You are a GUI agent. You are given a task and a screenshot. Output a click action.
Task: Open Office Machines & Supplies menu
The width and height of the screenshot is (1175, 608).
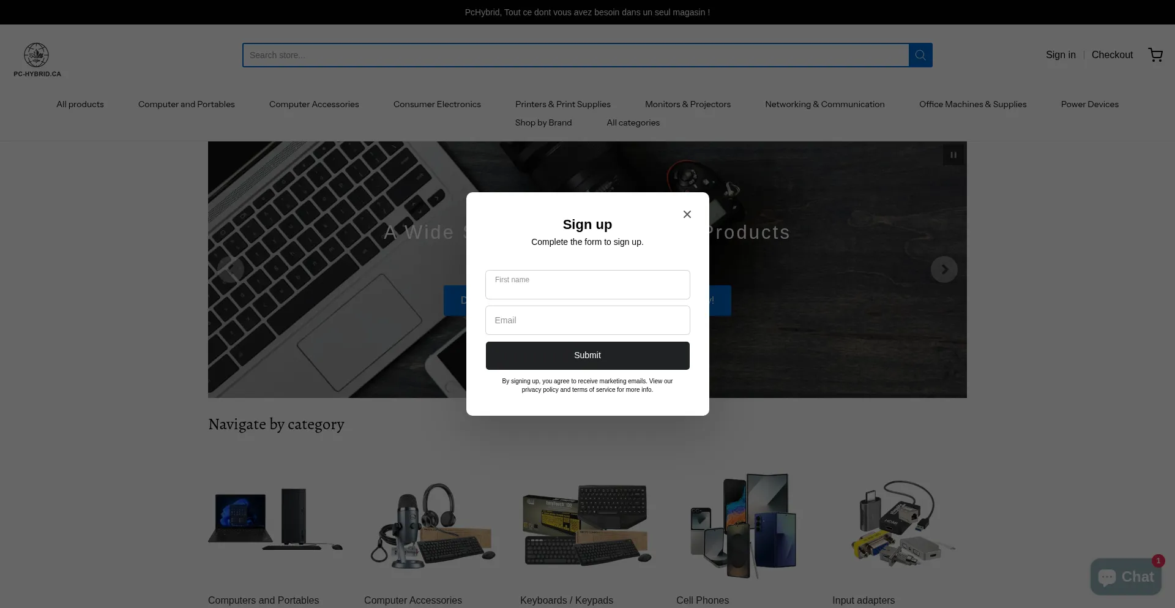(973, 105)
